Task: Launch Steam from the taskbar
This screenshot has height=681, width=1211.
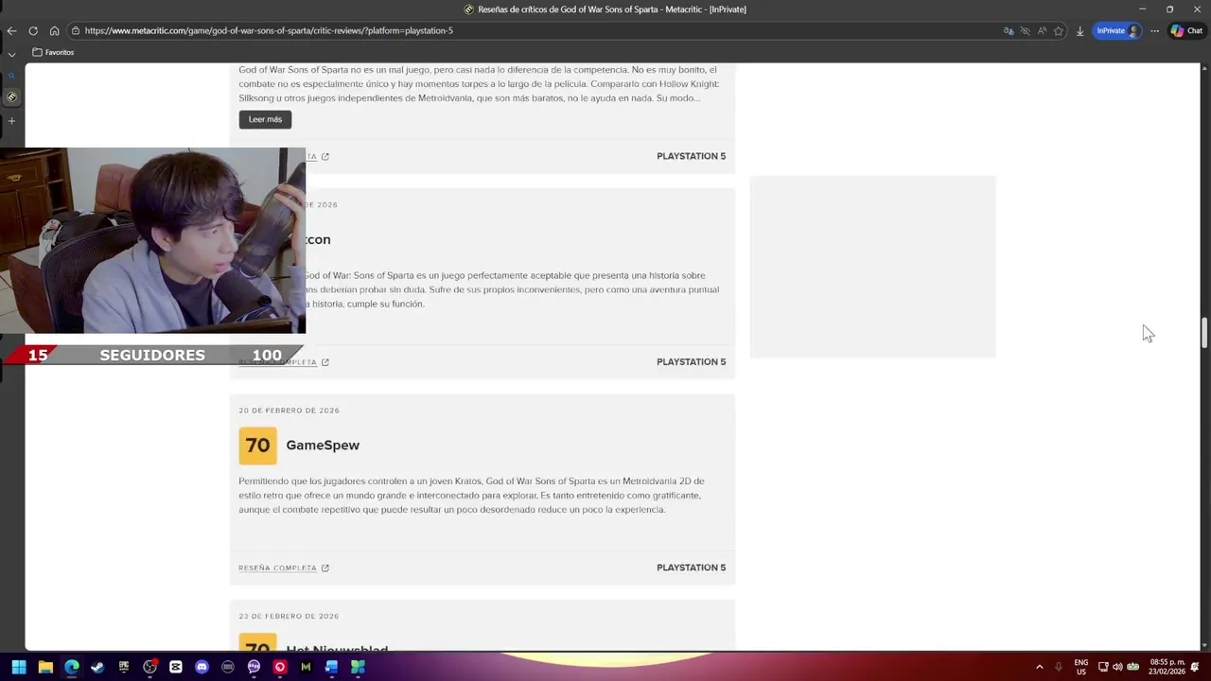Action: pyautogui.click(x=97, y=667)
